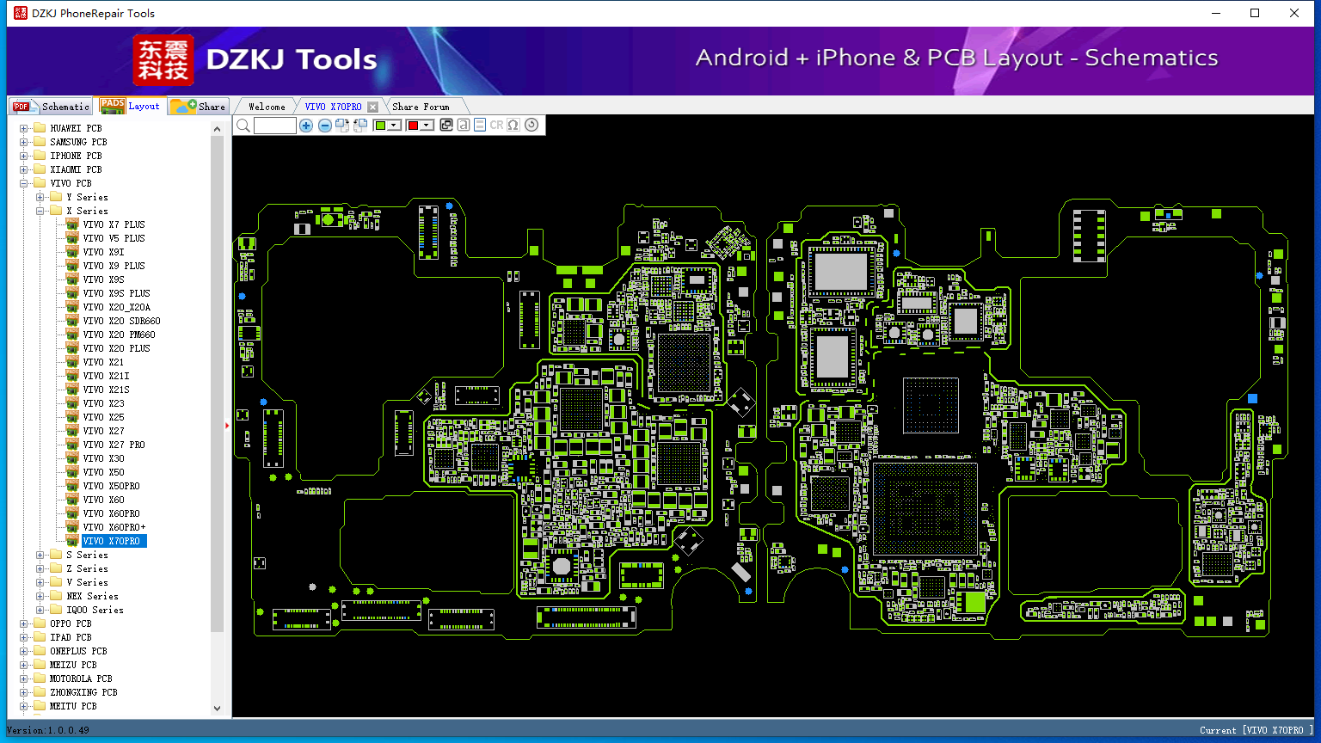
Task: Click the magnifier search icon in the toolbar
Action: [x=243, y=126]
